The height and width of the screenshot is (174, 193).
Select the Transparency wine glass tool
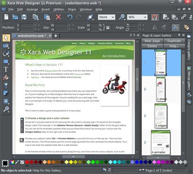pyautogui.click(x=6, y=85)
